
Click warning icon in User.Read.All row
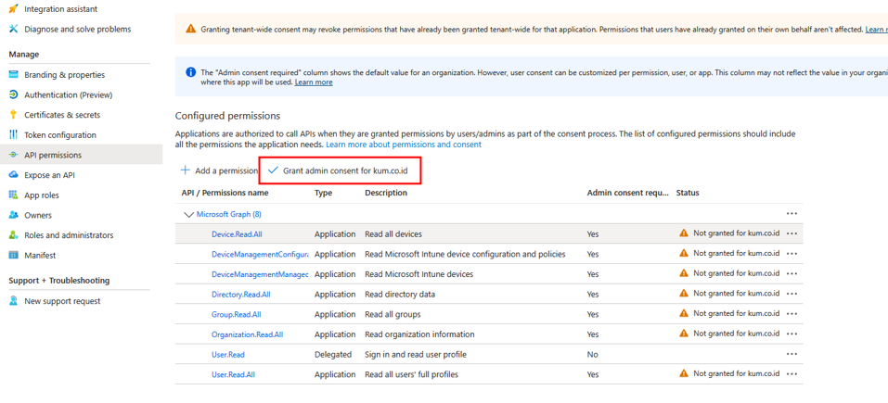click(x=684, y=373)
